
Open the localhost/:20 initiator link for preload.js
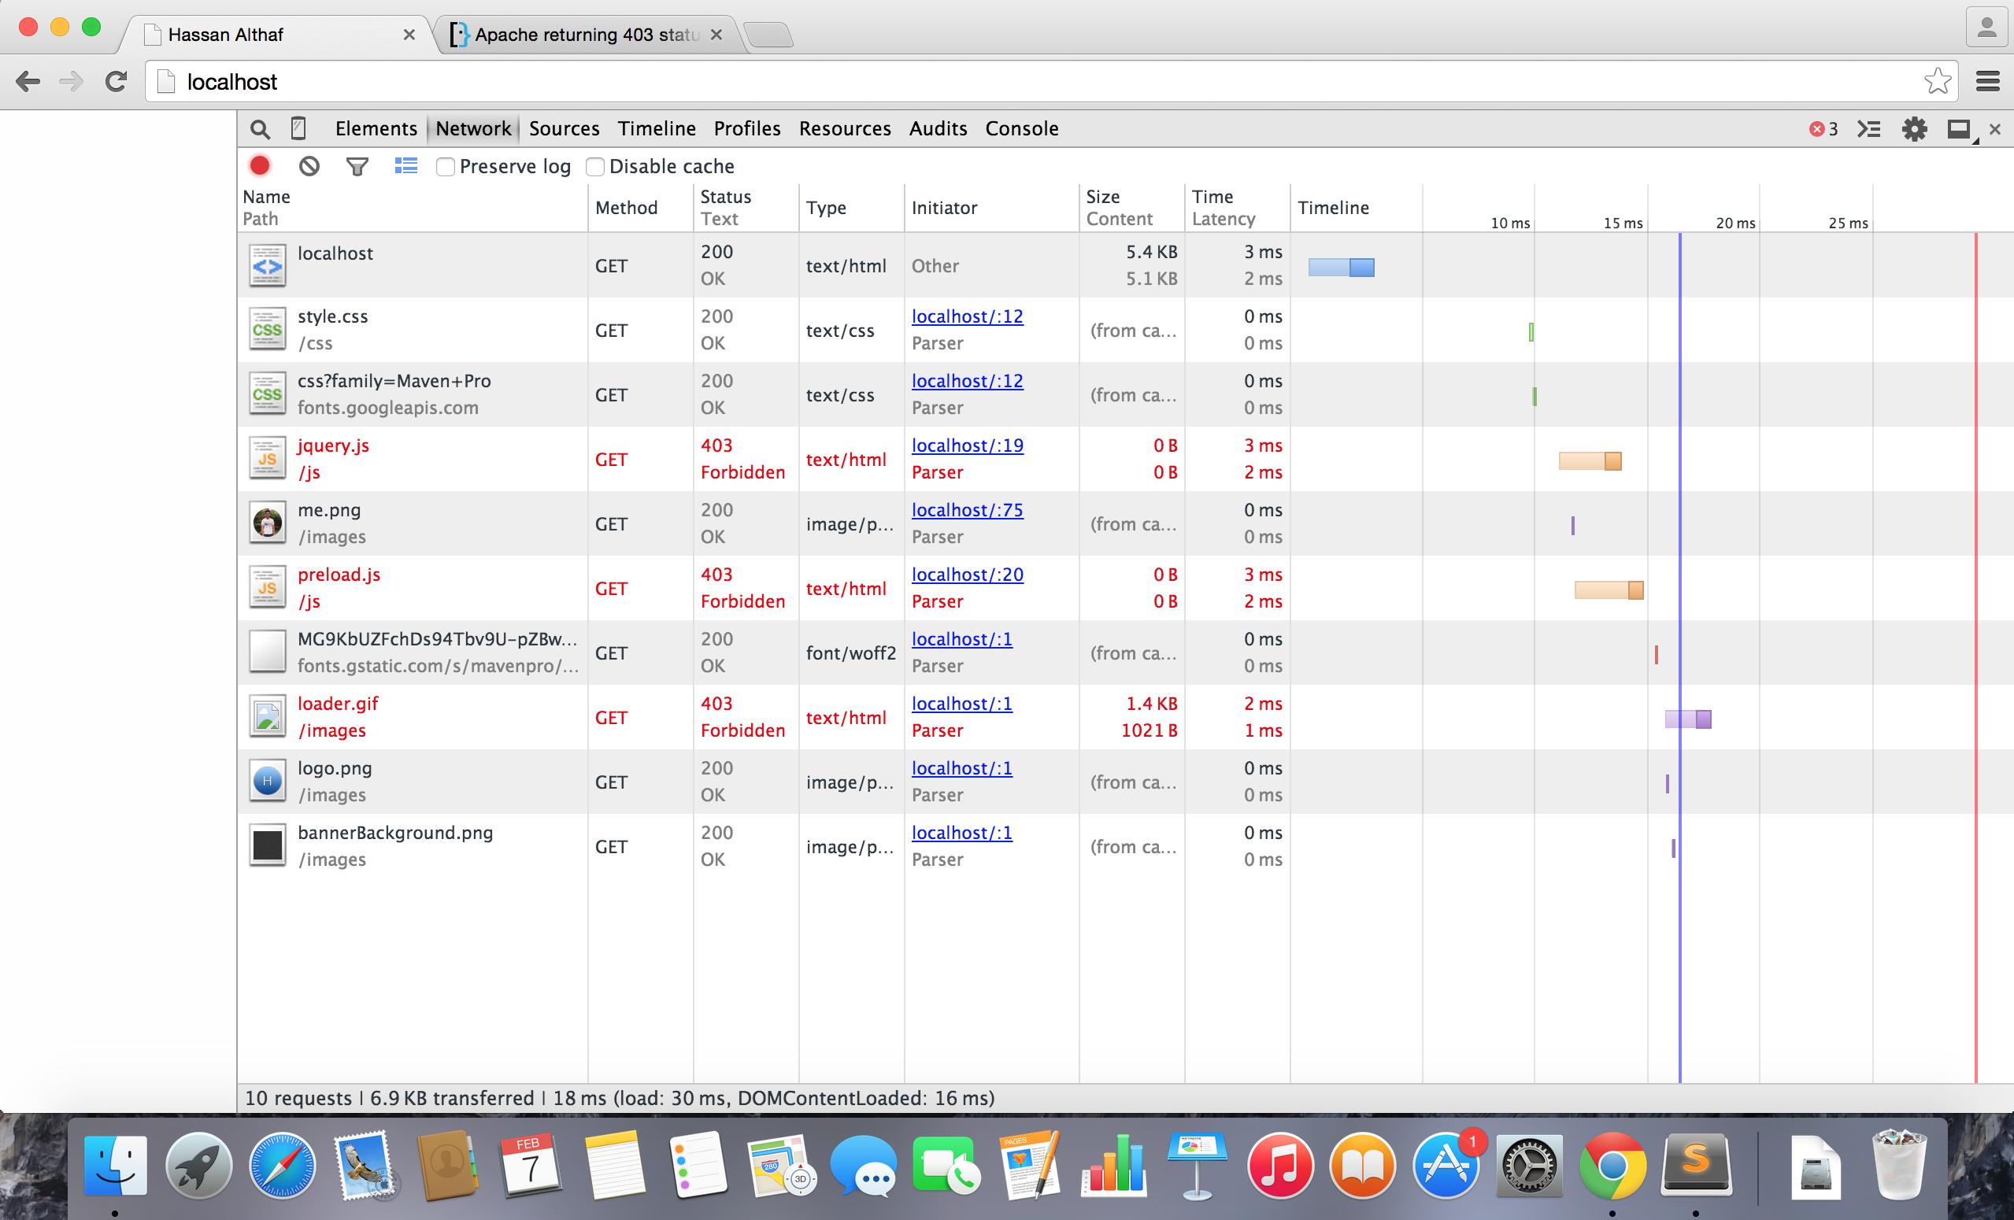coord(967,575)
